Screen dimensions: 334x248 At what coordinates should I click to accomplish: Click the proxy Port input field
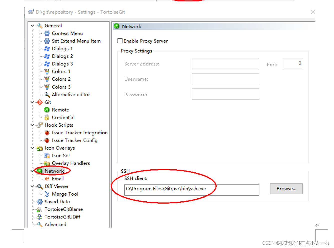pos(293,64)
